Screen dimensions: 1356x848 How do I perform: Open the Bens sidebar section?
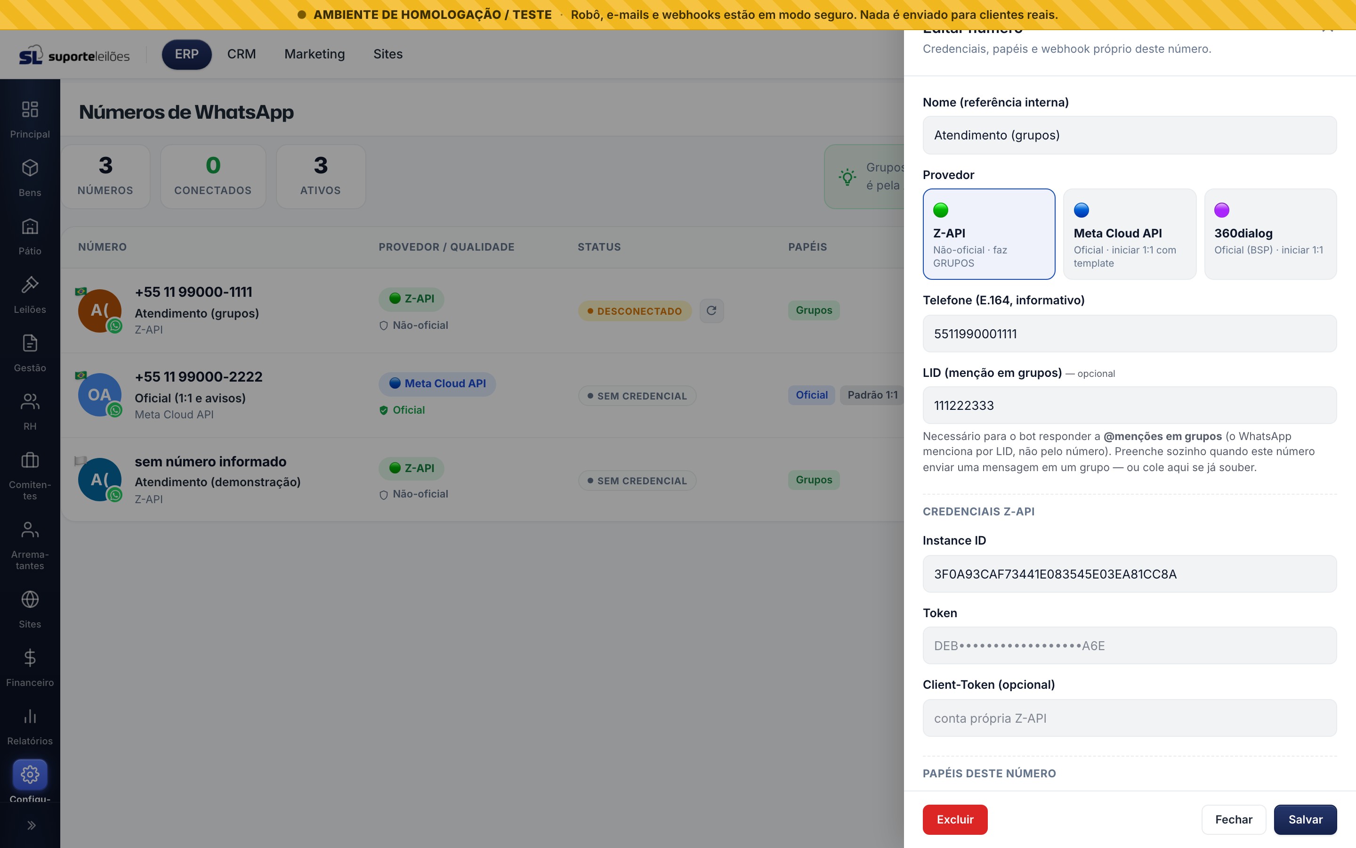(x=30, y=178)
